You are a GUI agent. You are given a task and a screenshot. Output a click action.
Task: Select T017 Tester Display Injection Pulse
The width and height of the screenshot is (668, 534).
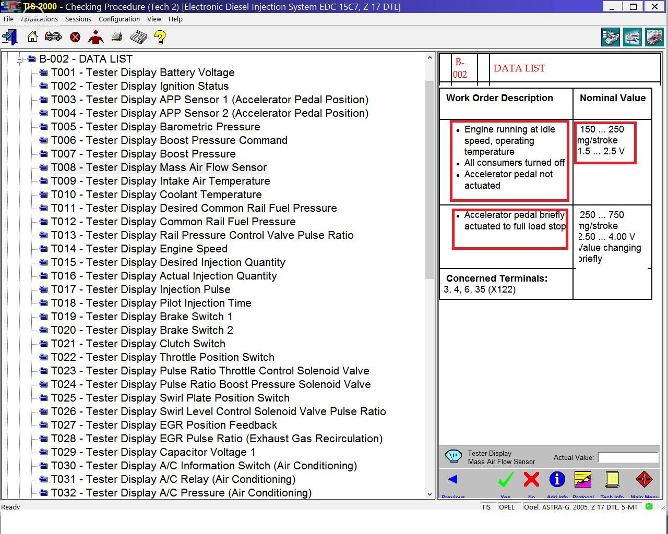(x=141, y=289)
